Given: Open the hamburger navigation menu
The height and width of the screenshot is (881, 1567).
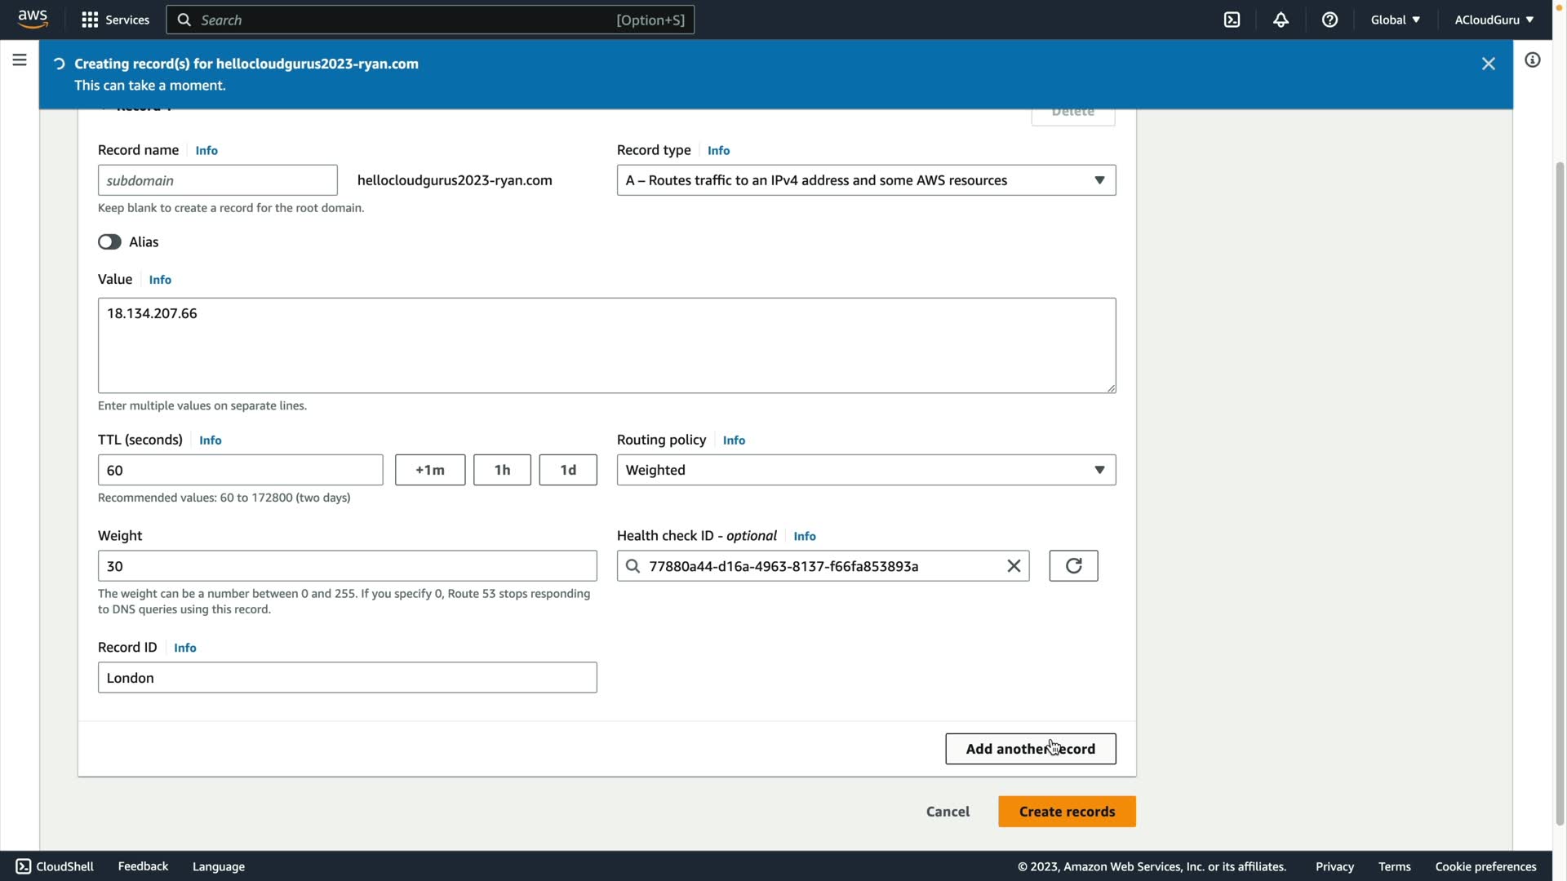Looking at the screenshot, I should pos(20,60).
